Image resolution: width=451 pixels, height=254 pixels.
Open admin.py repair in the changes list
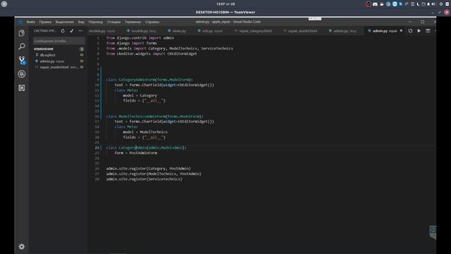51,61
